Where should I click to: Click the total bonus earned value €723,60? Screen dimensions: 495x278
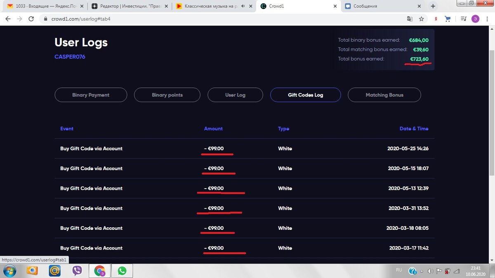pos(419,59)
